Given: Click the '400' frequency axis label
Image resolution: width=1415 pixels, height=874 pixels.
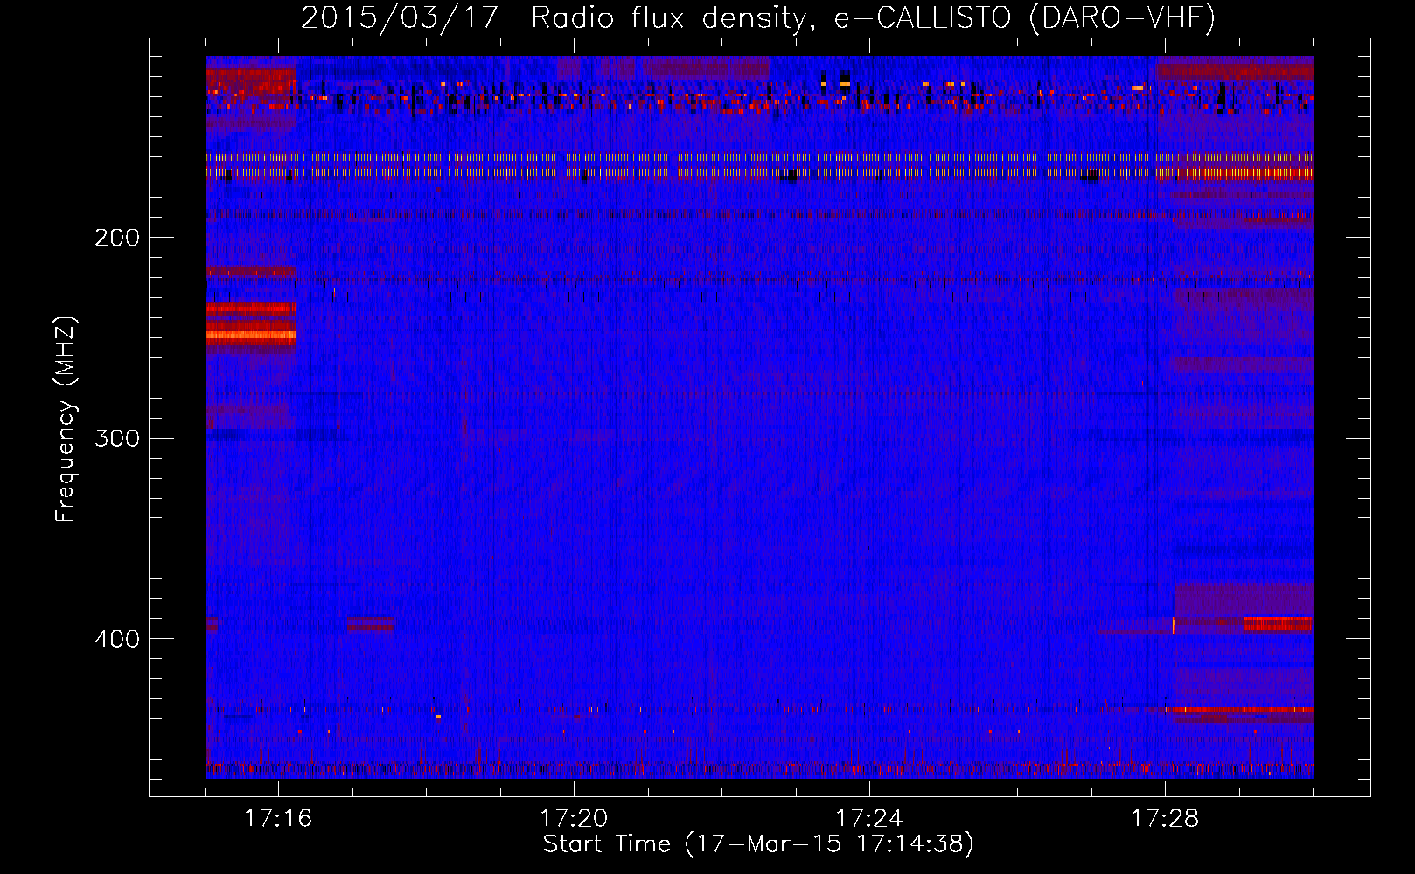Looking at the screenshot, I should click(x=117, y=639).
